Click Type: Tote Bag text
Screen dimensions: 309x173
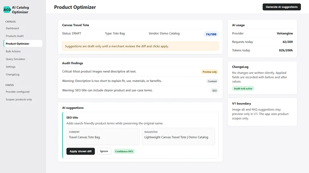click(115, 33)
